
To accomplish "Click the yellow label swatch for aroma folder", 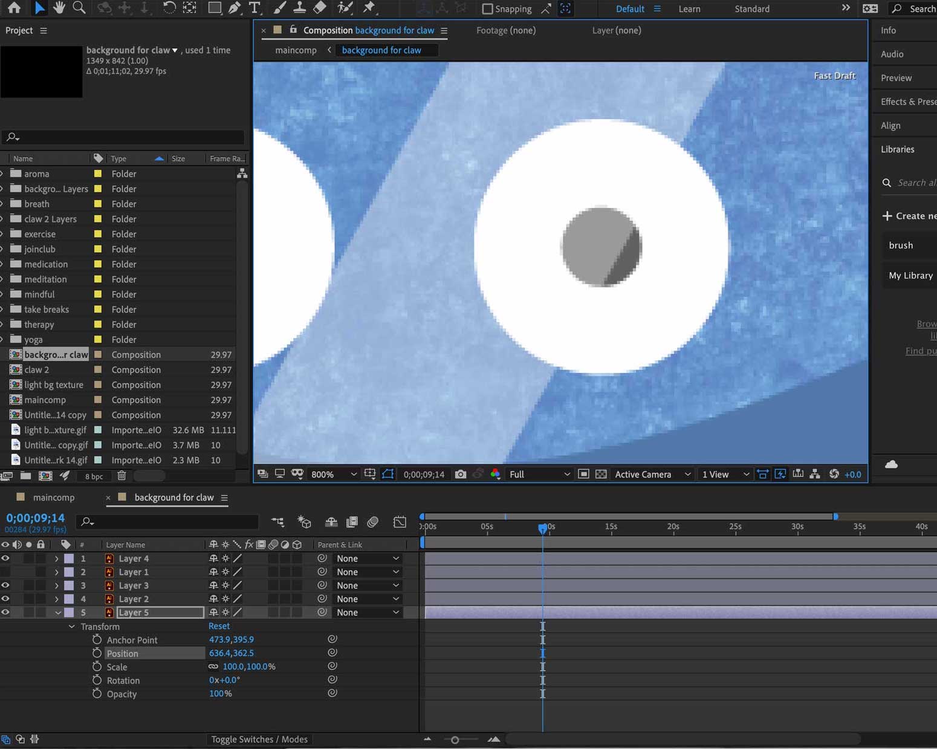I will (98, 173).
